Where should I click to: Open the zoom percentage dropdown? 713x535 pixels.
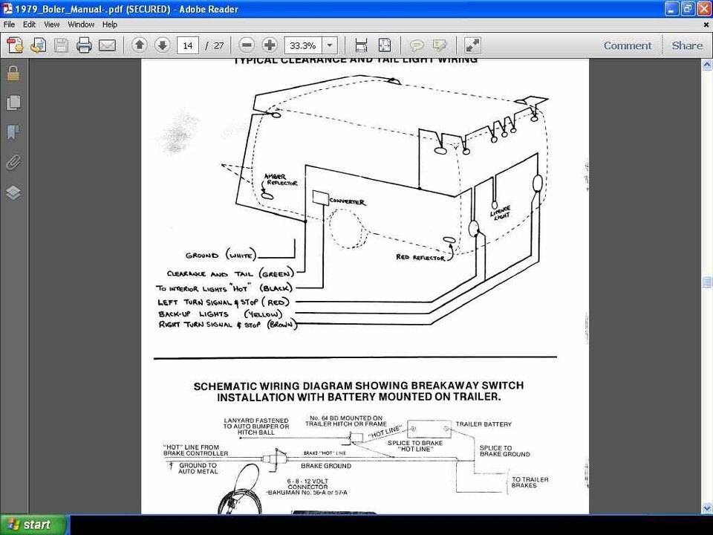pos(330,45)
